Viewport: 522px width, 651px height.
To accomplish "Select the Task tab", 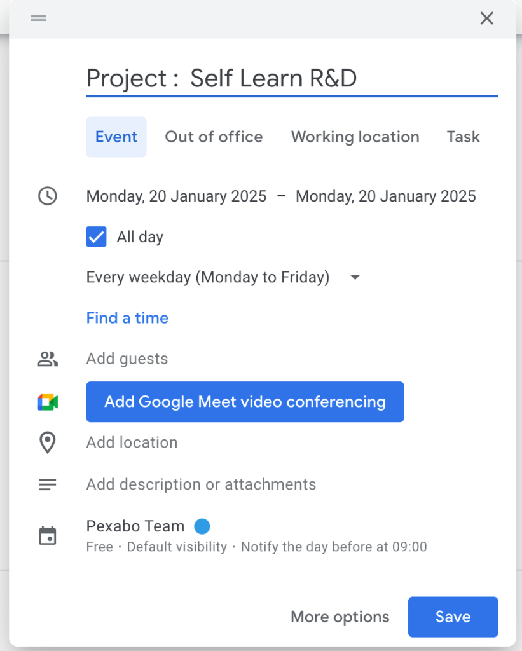I will 463,137.
